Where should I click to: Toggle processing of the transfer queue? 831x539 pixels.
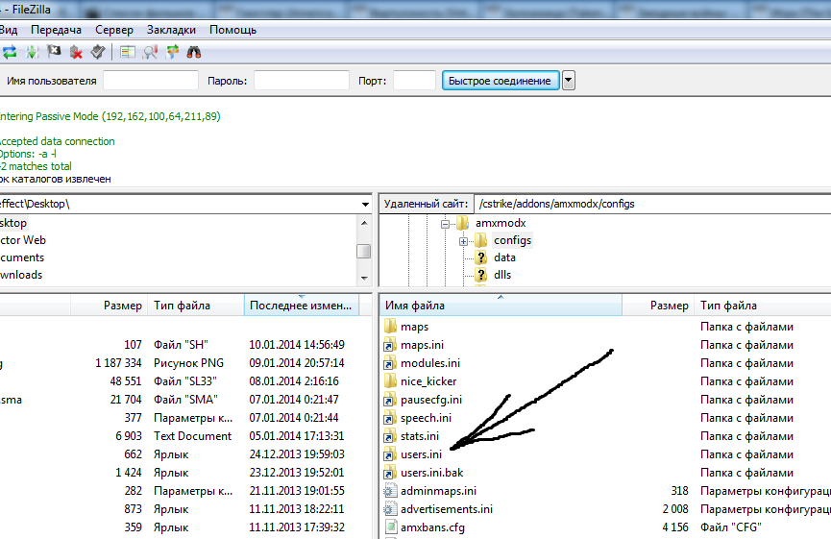pyautogui.click(x=32, y=52)
